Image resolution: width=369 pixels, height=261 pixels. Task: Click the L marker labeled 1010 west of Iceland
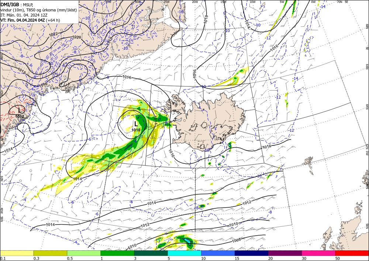click(x=136, y=124)
